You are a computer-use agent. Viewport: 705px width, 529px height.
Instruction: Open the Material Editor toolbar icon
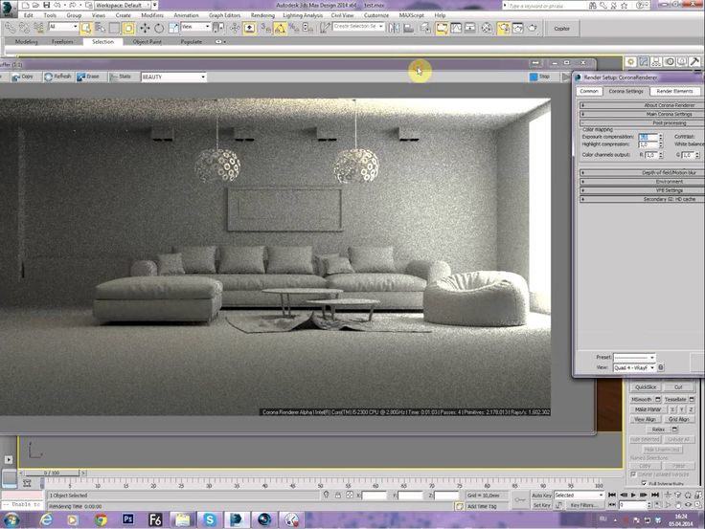click(487, 29)
